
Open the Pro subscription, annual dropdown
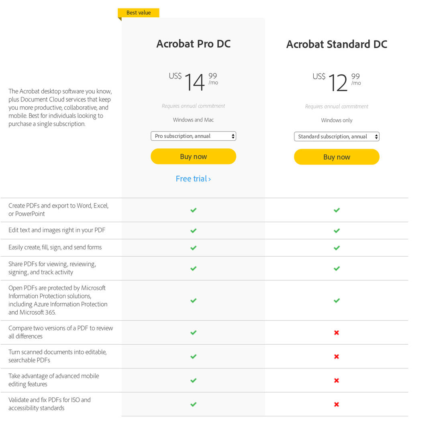click(x=193, y=136)
